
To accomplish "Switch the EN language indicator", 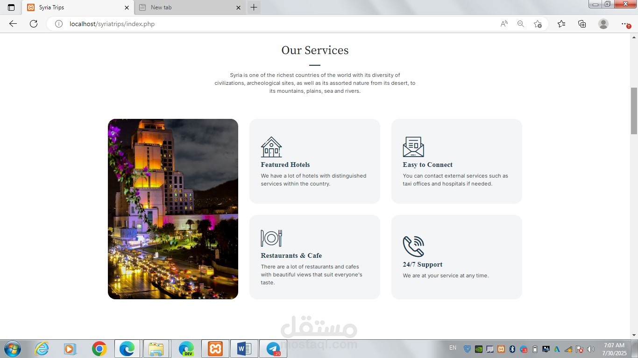I will click(453, 348).
